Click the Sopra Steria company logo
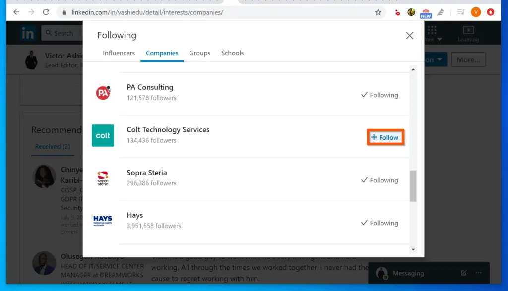The height and width of the screenshot is (291, 508). tap(103, 178)
